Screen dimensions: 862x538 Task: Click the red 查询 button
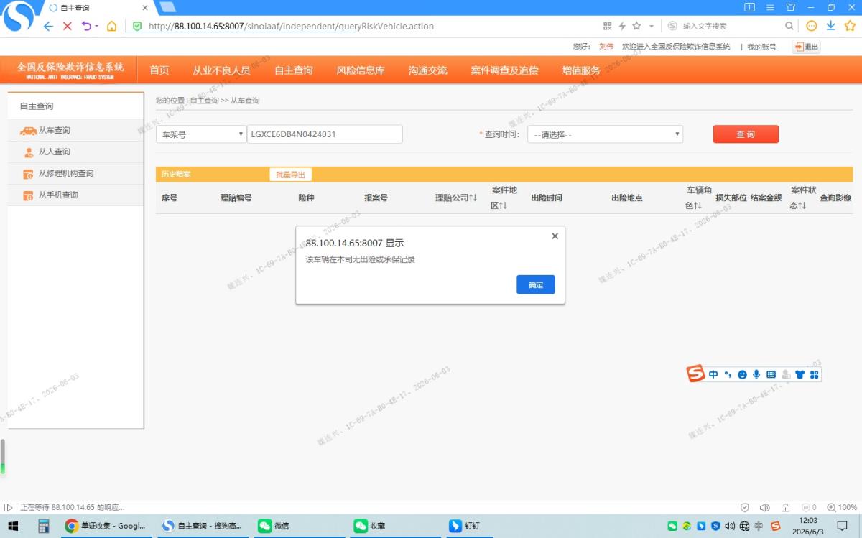[746, 134]
